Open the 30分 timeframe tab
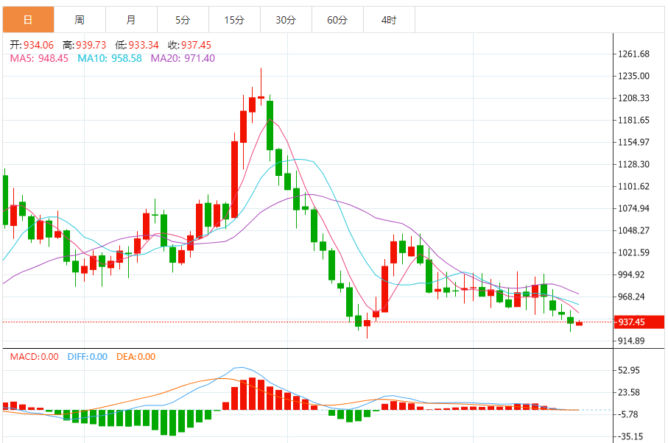The height and width of the screenshot is (443, 668). 286,20
